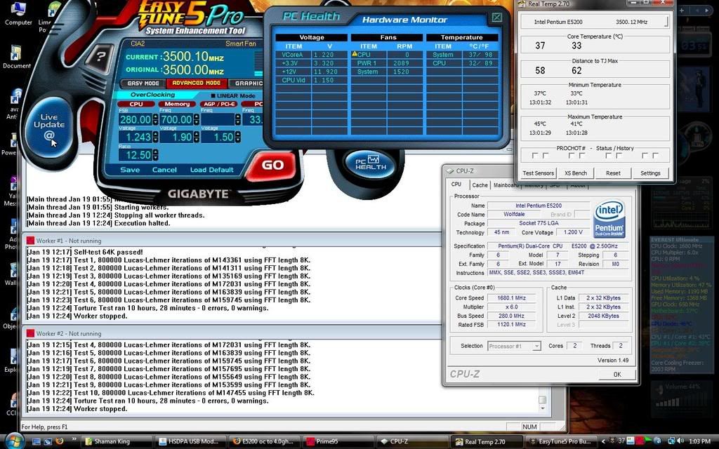The height and width of the screenshot is (449, 719).
Task: Switch to the Cache tab in CPU-Z
Action: pos(480,185)
